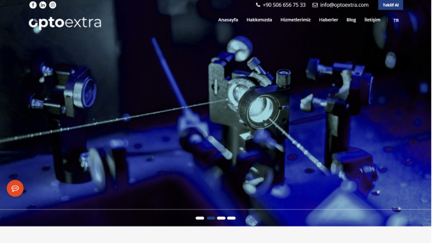Expand the Hizmetlerimiz menu
This screenshot has height=243, width=432.
click(295, 20)
